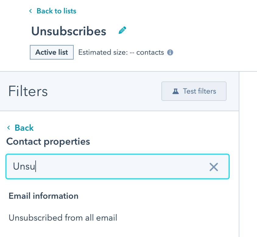
Task: Choose the Unsubscribed from all email filter property
Action: (63, 218)
